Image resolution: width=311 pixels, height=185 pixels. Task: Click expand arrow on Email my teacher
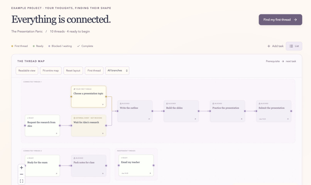pyautogui.click(x=150, y=173)
